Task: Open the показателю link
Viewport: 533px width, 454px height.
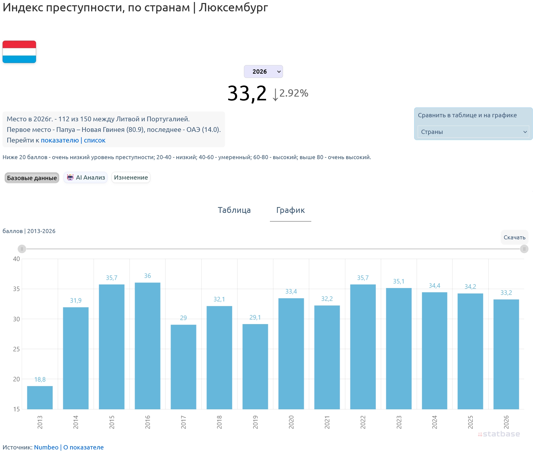Action: pyautogui.click(x=61, y=140)
